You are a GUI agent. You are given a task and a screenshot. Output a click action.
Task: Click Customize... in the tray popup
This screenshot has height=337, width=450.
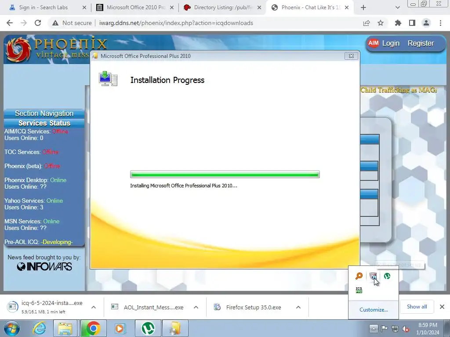pos(374,310)
